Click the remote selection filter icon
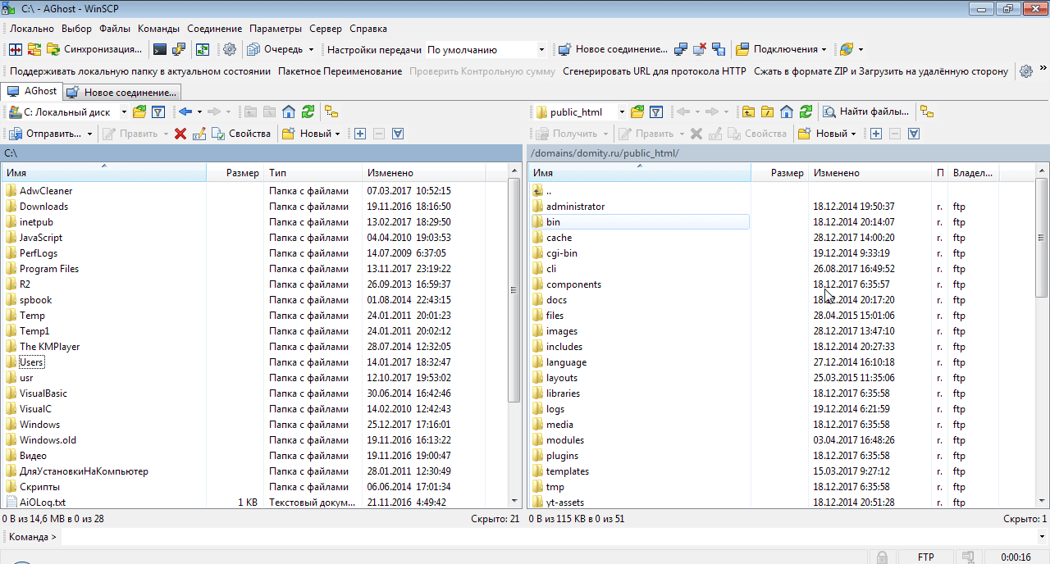The width and height of the screenshot is (1050, 564). point(914,134)
